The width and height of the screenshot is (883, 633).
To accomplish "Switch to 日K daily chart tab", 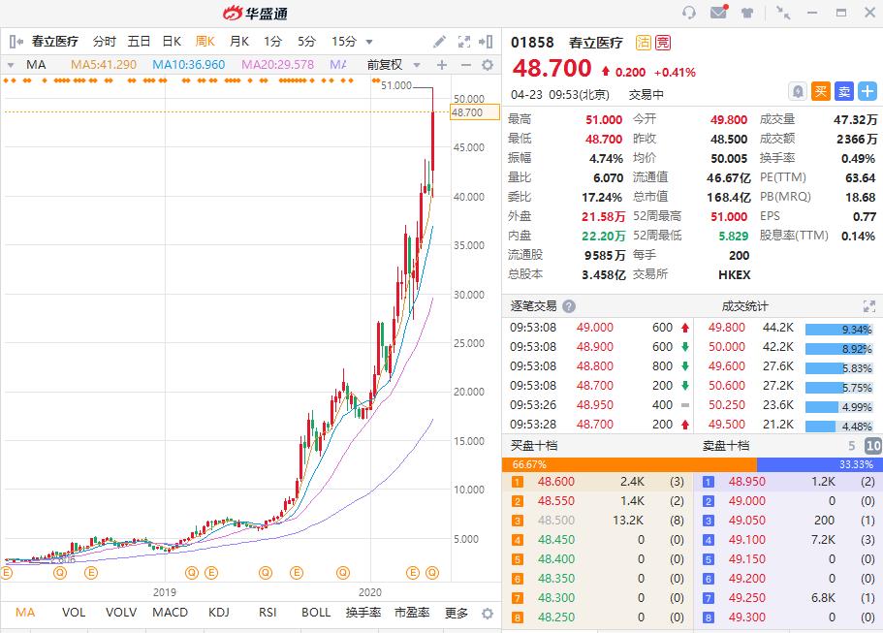I will click(x=172, y=41).
